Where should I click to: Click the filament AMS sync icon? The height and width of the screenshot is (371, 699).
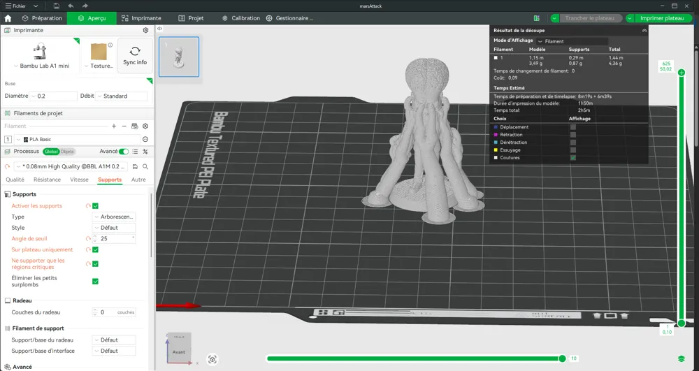click(x=135, y=126)
